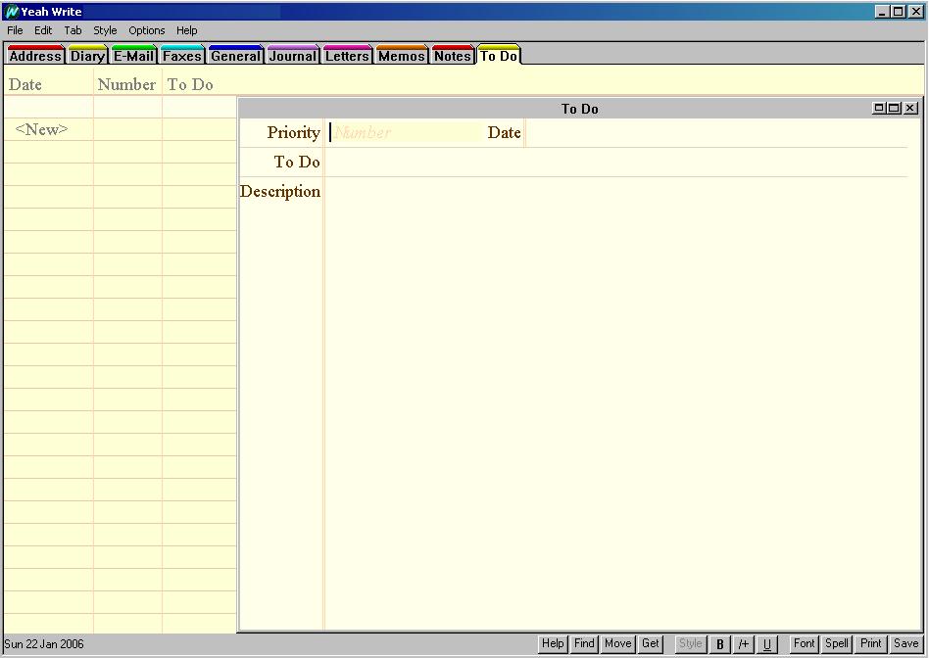Click the Yeah Write application icon
The image size is (929, 658).
12,12
